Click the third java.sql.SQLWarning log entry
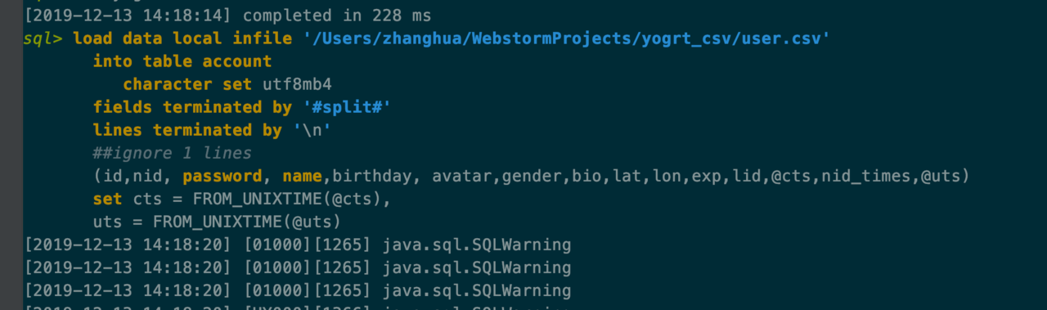 coord(298,290)
